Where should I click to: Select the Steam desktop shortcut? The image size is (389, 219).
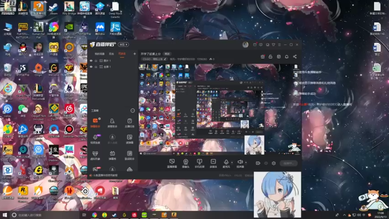click(x=53, y=9)
